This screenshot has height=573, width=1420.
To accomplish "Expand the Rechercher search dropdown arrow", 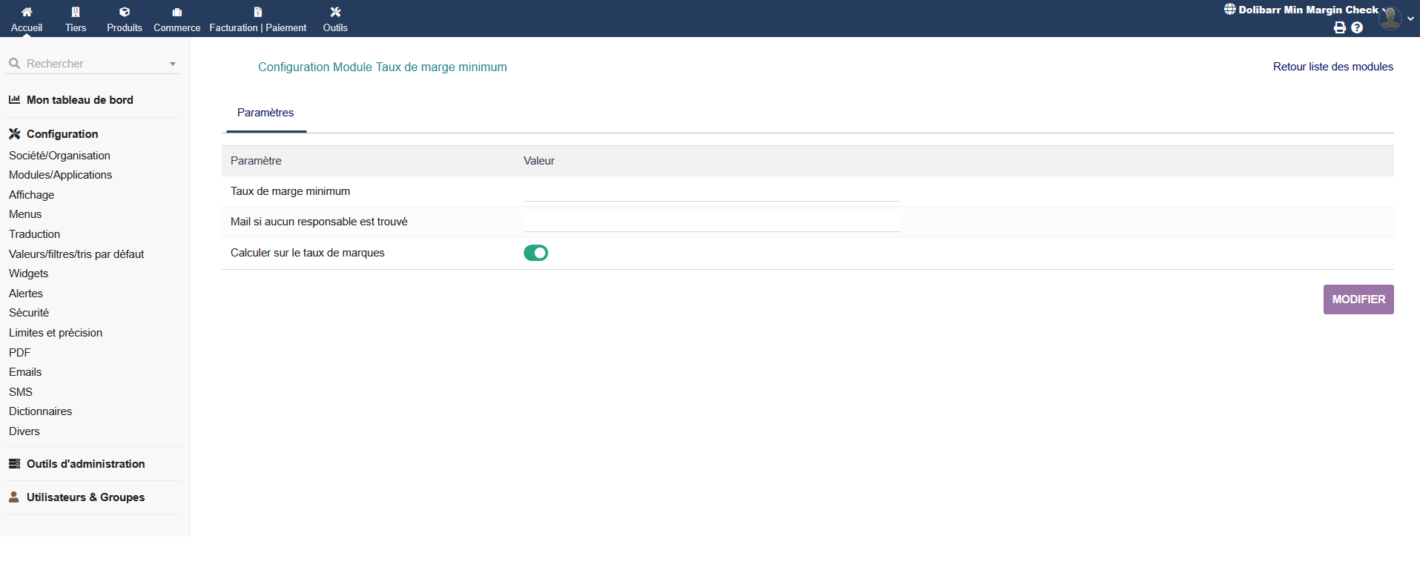I will (173, 64).
